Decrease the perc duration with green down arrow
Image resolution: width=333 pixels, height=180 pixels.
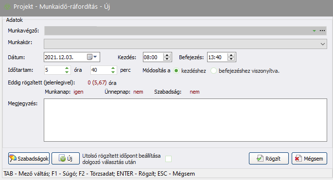click(113, 72)
